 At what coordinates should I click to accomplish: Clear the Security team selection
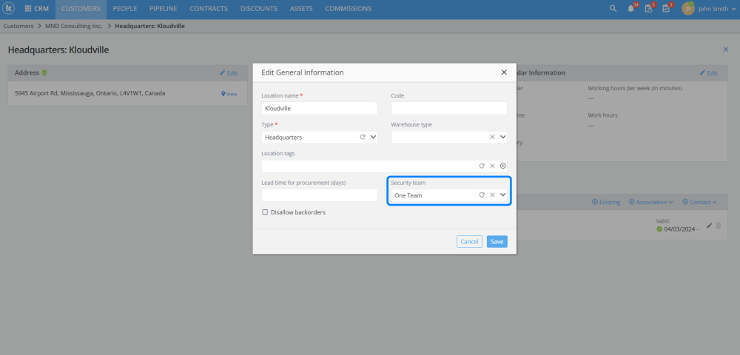click(492, 195)
